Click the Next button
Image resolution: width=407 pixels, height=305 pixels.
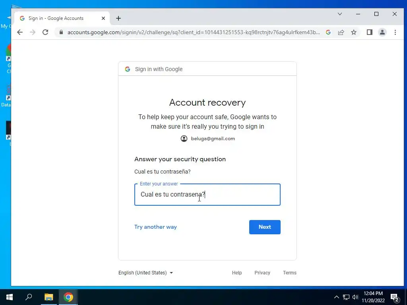click(265, 227)
